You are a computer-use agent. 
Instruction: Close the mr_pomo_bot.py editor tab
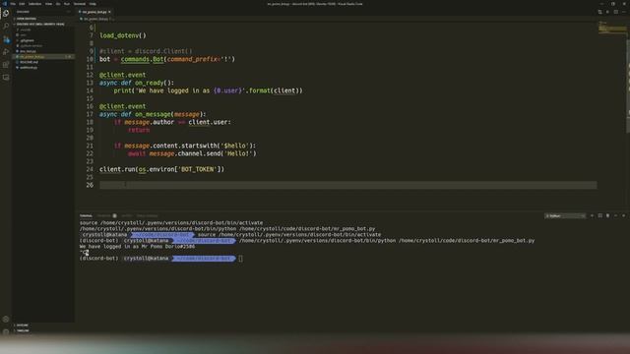pyautogui.click(x=109, y=12)
